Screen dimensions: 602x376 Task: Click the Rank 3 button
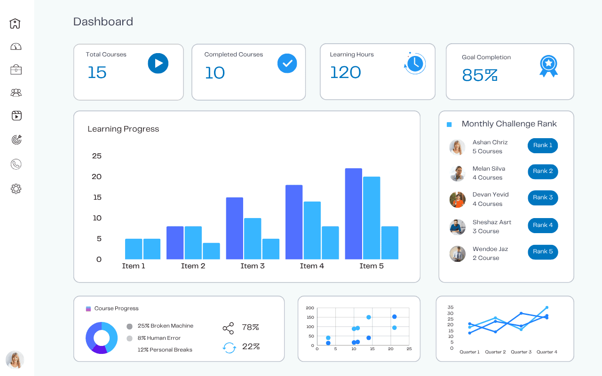click(x=543, y=198)
